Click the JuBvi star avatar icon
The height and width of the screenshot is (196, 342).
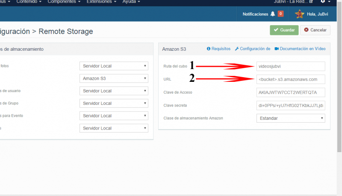(x=300, y=14)
